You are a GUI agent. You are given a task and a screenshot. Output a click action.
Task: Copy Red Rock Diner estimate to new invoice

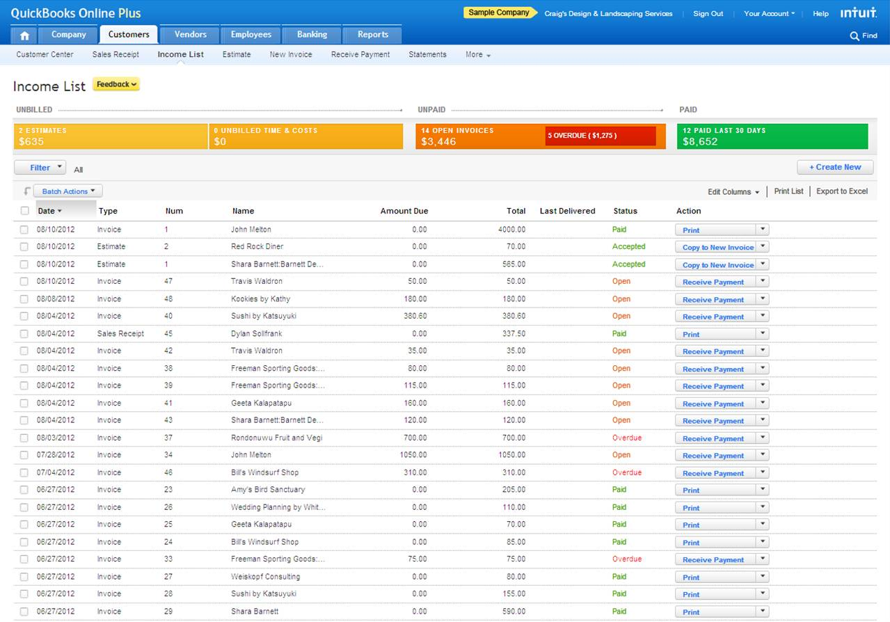click(x=715, y=247)
